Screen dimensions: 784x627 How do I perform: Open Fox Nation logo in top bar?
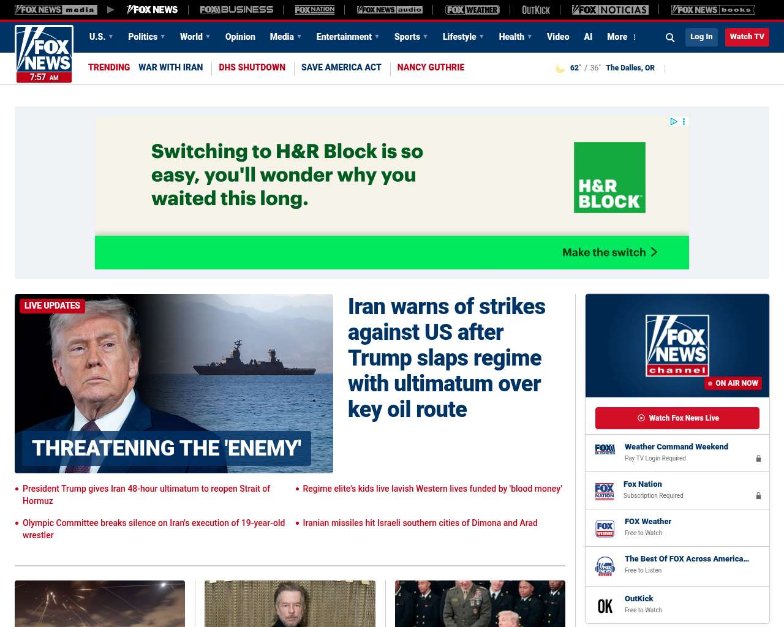[x=315, y=10]
